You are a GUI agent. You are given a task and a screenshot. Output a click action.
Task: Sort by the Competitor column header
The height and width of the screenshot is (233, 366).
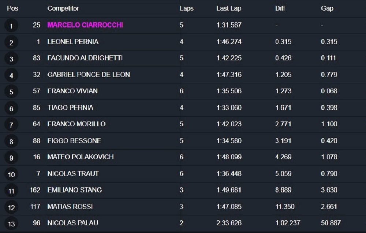click(63, 8)
